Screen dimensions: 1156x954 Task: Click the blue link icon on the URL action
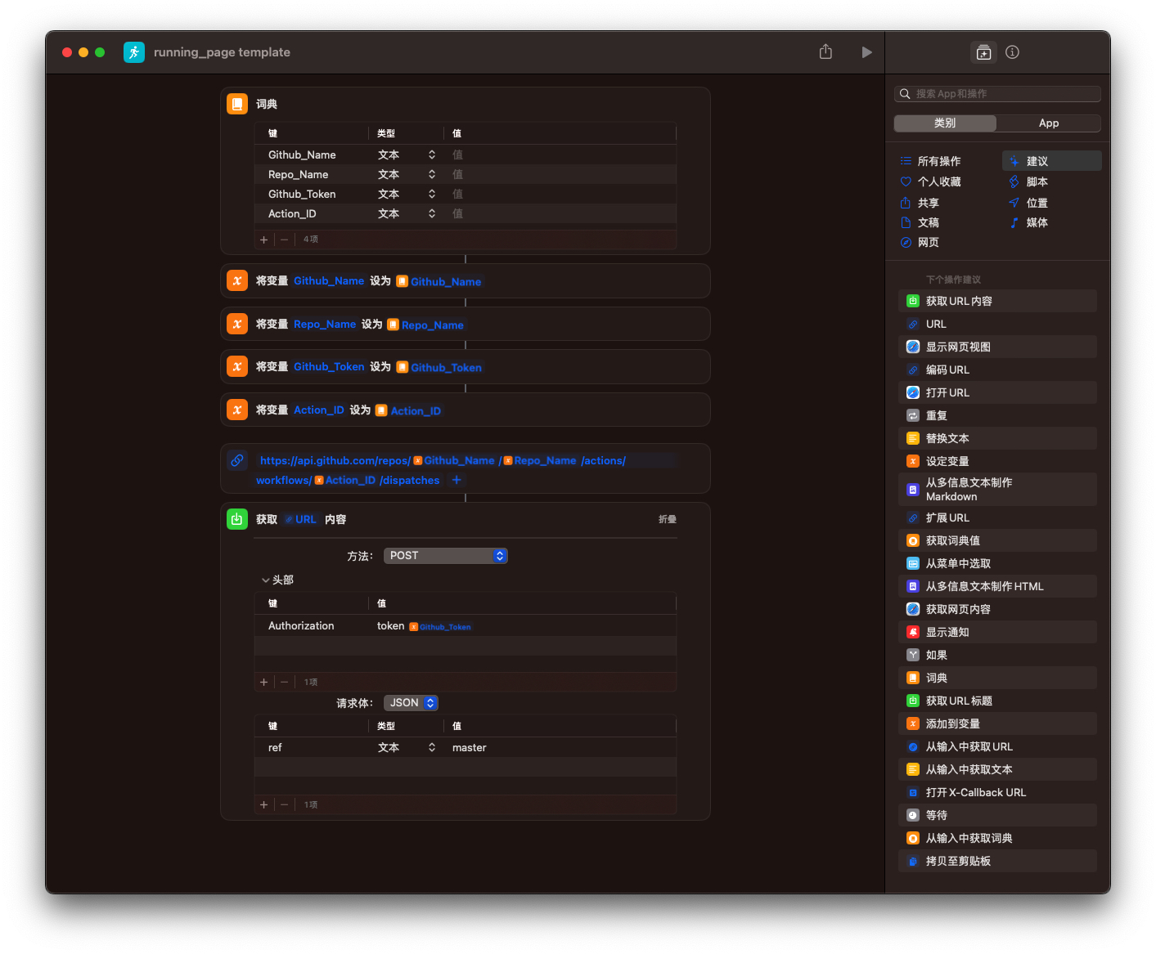pos(237,460)
